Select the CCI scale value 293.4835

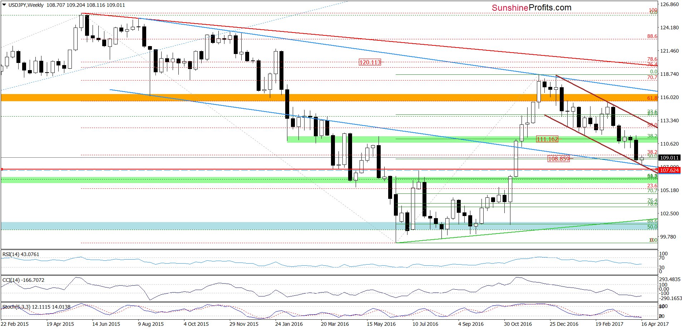(670, 279)
